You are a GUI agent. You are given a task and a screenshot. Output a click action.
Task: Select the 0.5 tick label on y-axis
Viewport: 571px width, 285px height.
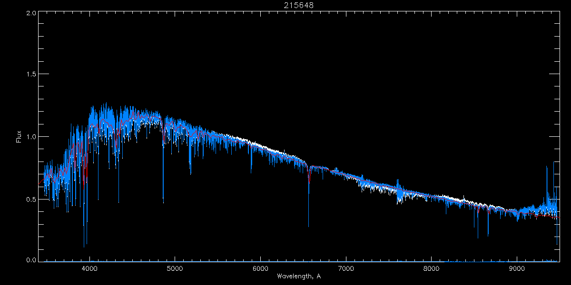pos(31,199)
